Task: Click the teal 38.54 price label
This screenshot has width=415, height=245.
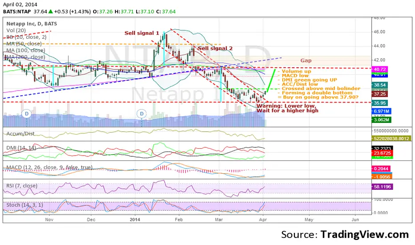Action: tap(379, 85)
